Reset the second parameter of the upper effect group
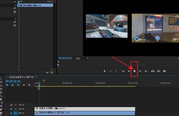The width and height of the screenshot is (179, 116). tap(15, 12)
